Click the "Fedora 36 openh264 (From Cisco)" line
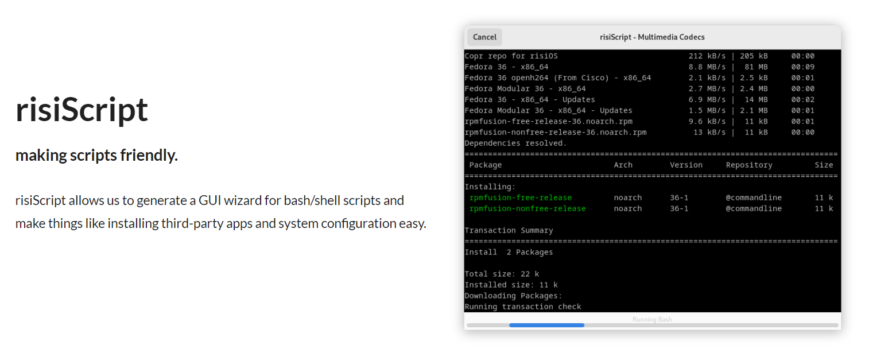 point(557,78)
